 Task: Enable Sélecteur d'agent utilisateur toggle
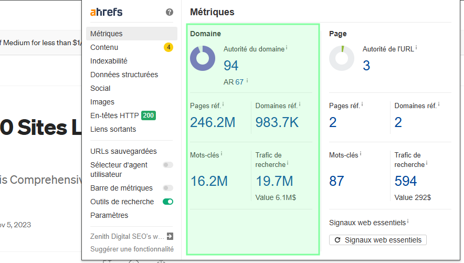tap(168, 165)
